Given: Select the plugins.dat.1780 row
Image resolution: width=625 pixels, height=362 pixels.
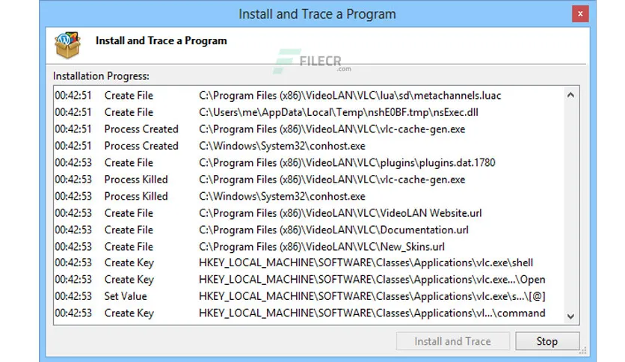Looking at the screenshot, I should pyautogui.click(x=309, y=162).
